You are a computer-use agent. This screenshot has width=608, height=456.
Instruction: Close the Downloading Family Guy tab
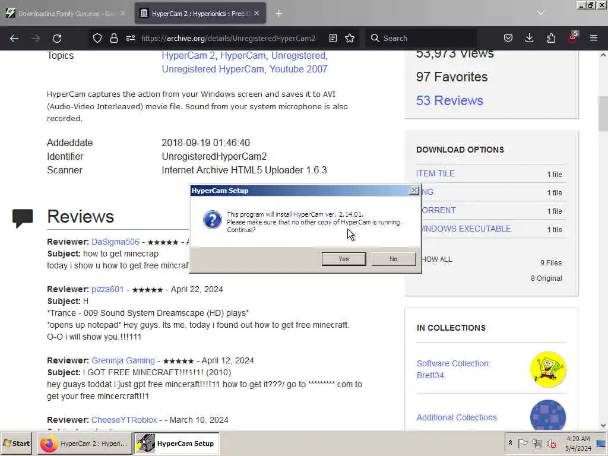click(x=122, y=13)
